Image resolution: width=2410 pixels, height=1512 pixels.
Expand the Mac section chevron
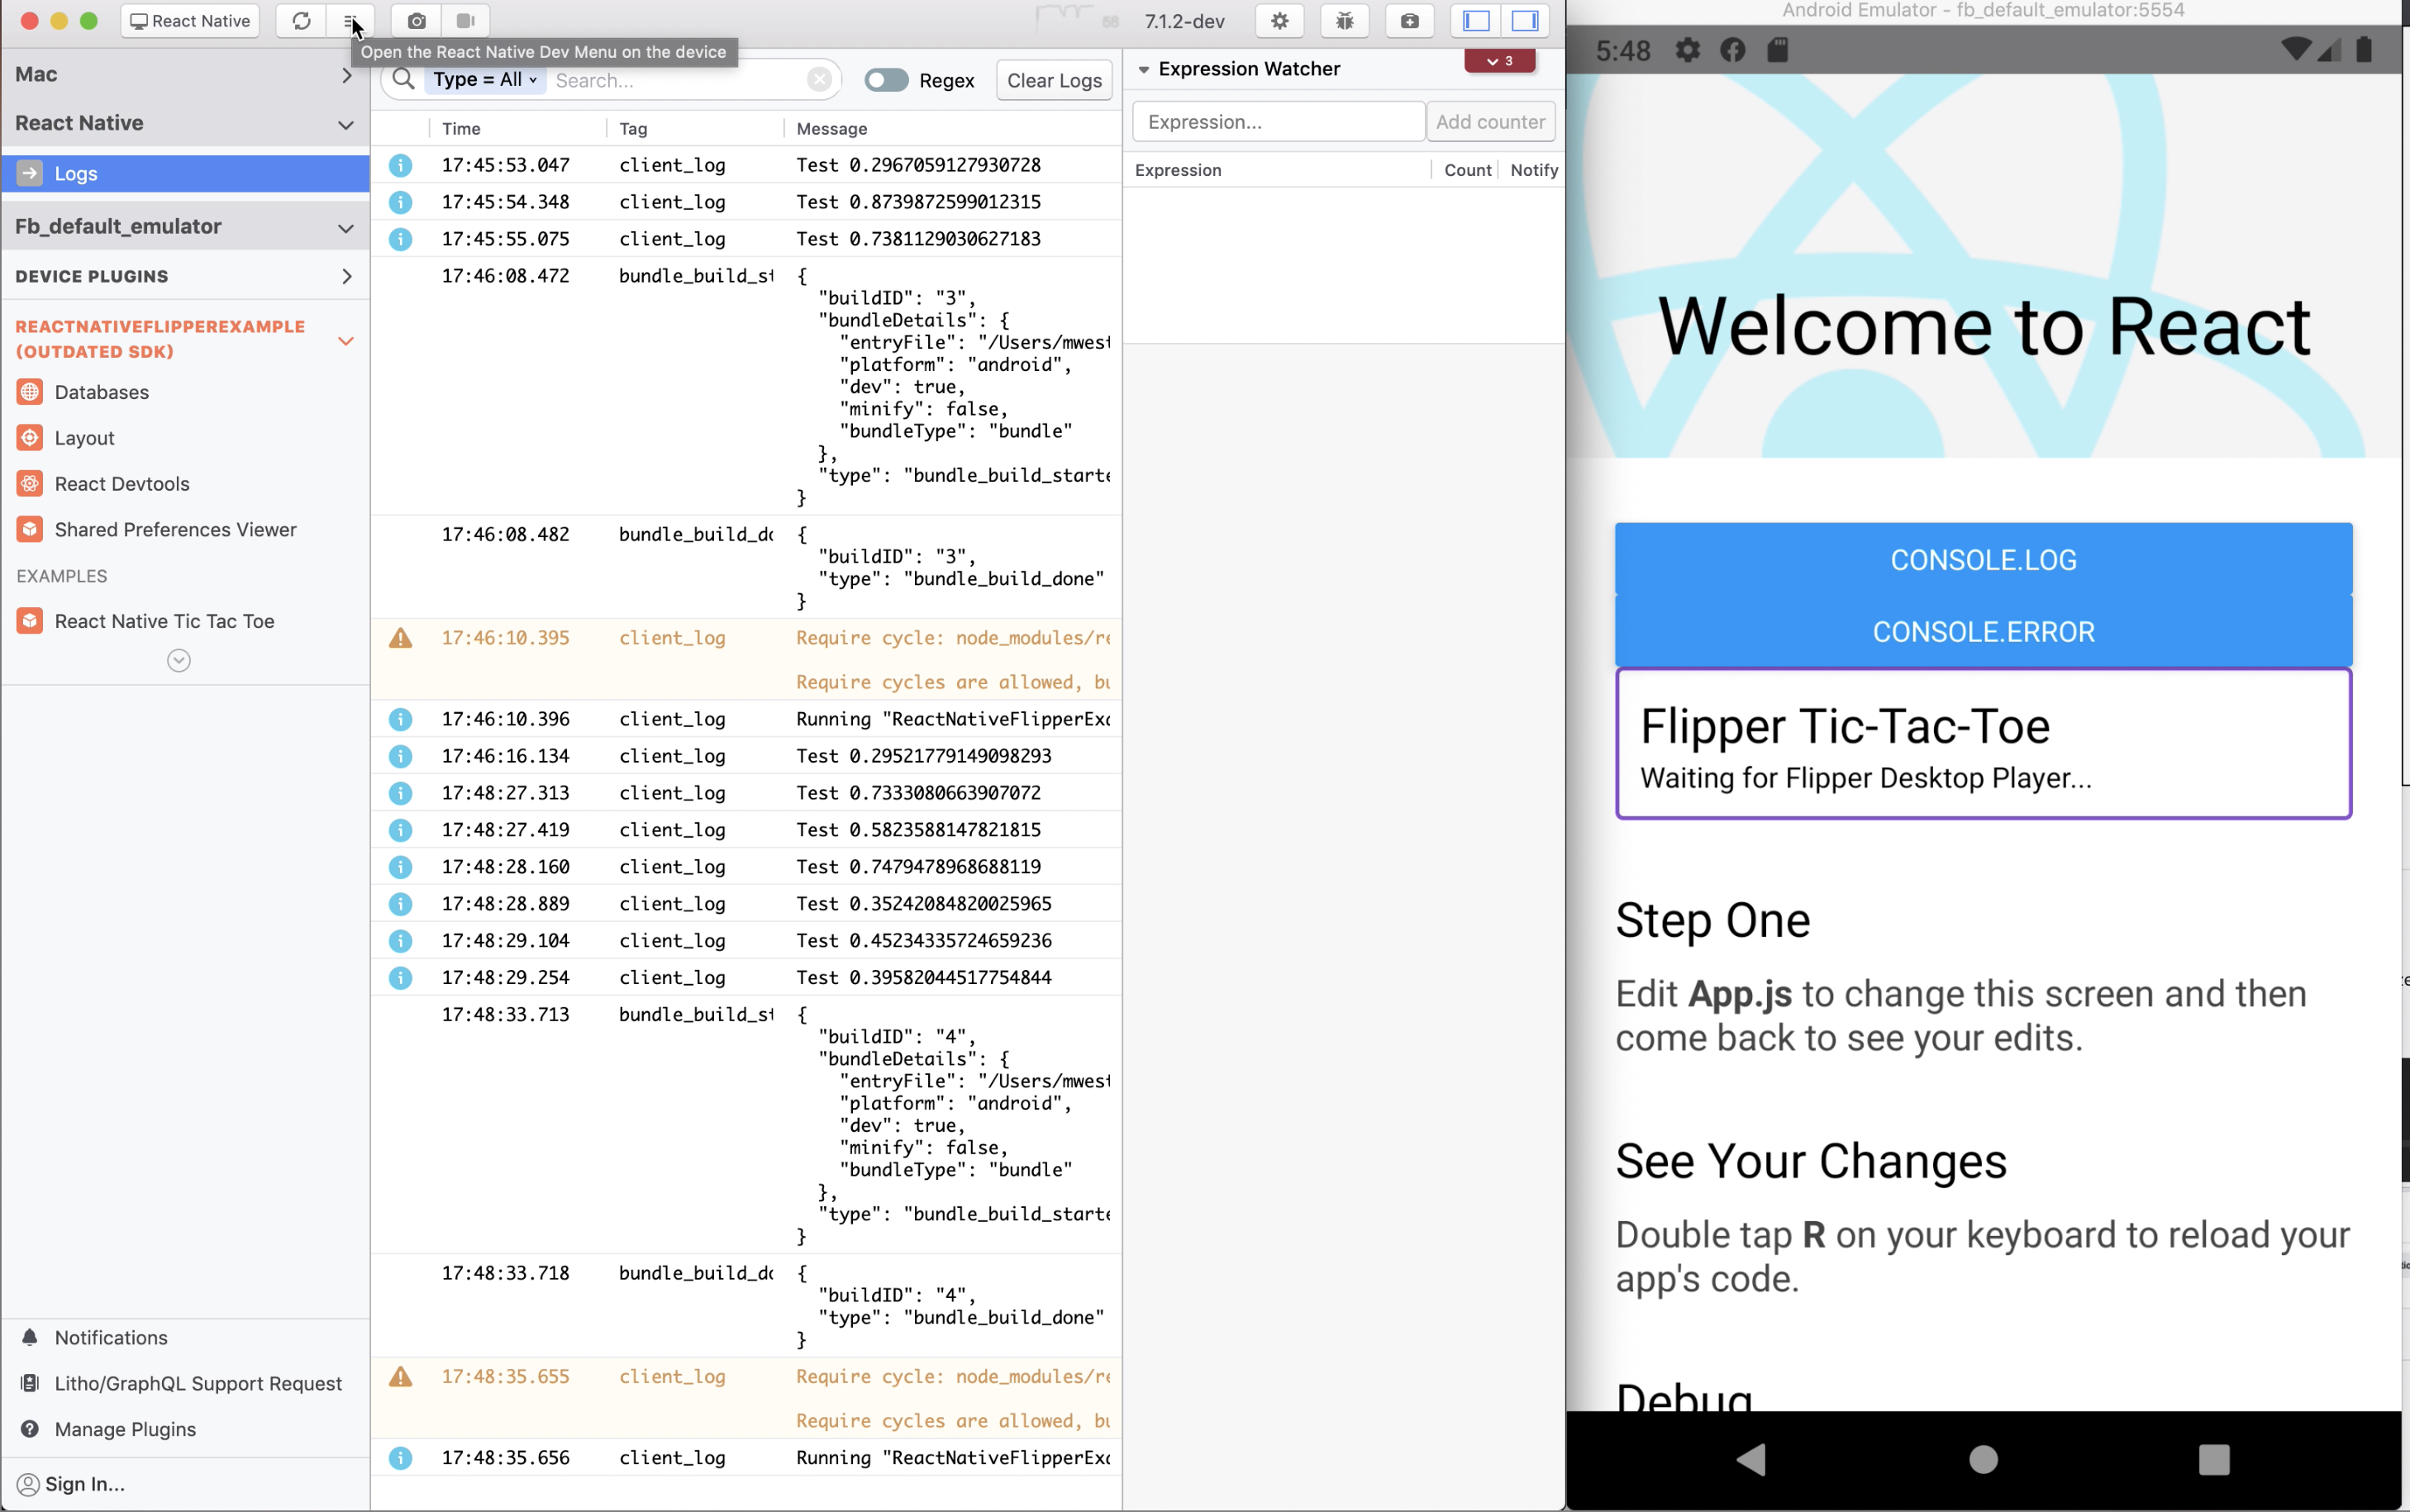pyautogui.click(x=346, y=75)
